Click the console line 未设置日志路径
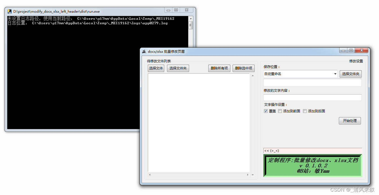Screen dimensions: 379x195 point(91,19)
